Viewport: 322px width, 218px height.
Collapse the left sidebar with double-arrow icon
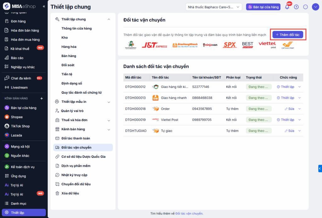pyautogui.click(x=44, y=6)
